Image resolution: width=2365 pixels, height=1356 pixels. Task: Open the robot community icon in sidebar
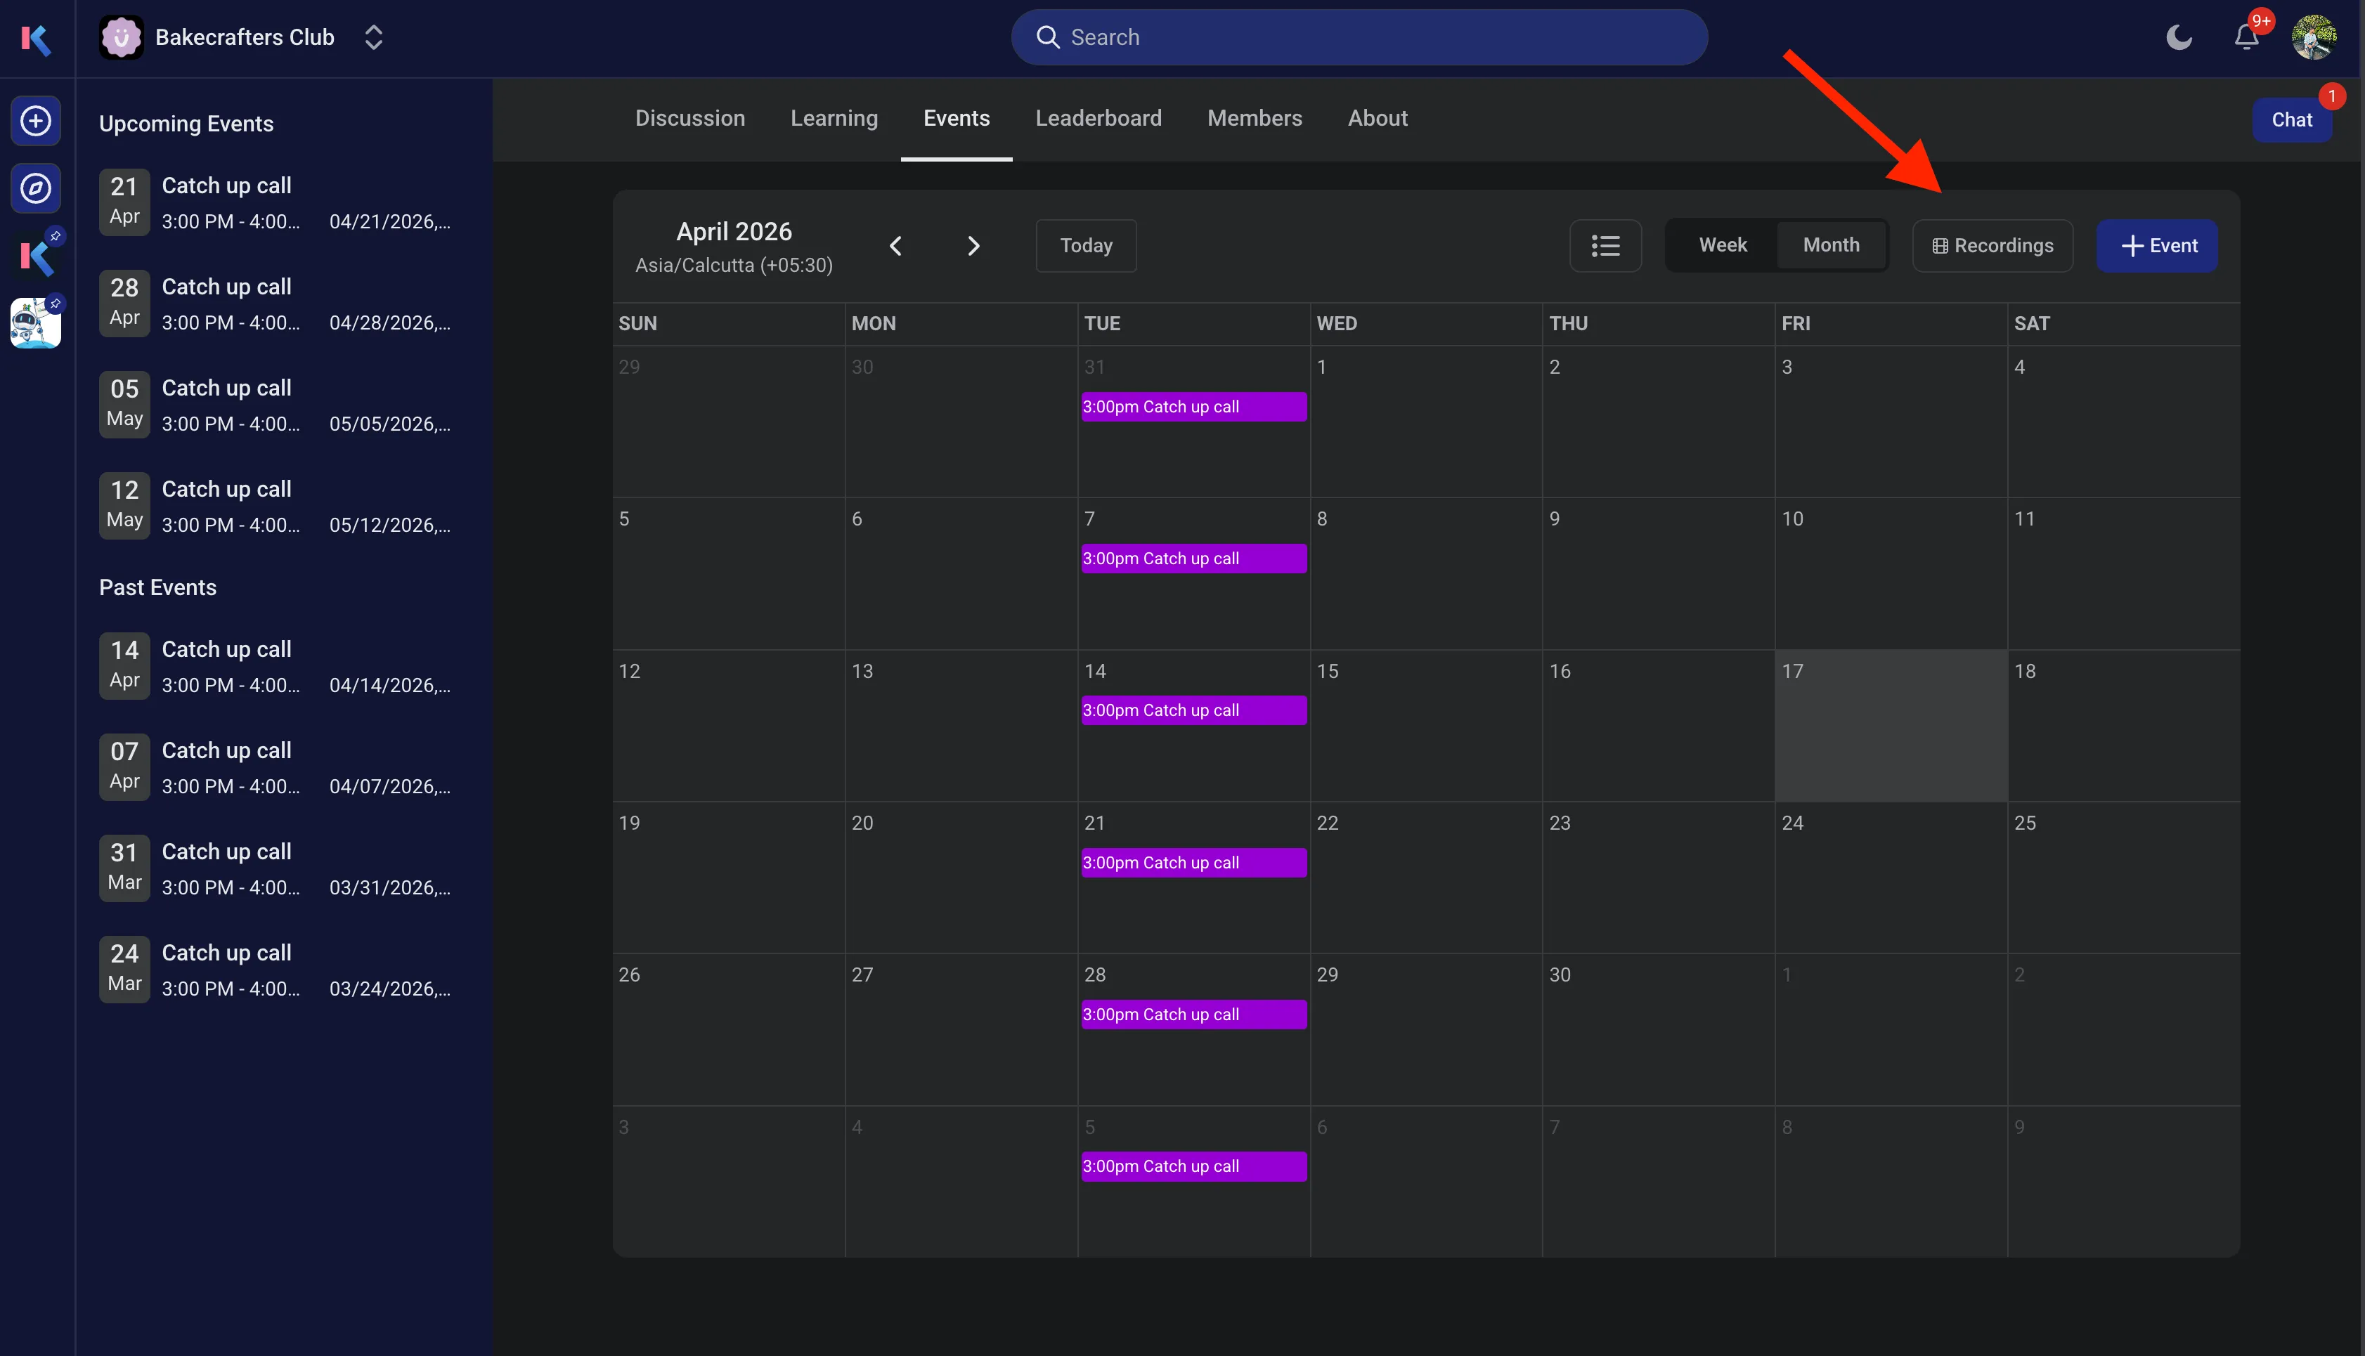click(35, 323)
